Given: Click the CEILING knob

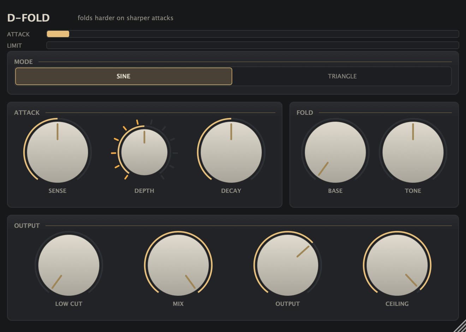Looking at the screenshot, I should (397, 265).
